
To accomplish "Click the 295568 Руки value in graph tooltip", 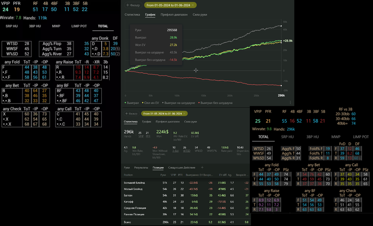I will point(172,30).
